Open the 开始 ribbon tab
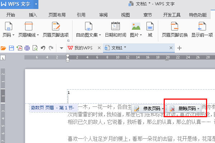This screenshot has height=143, width=215. (x=10, y=15)
